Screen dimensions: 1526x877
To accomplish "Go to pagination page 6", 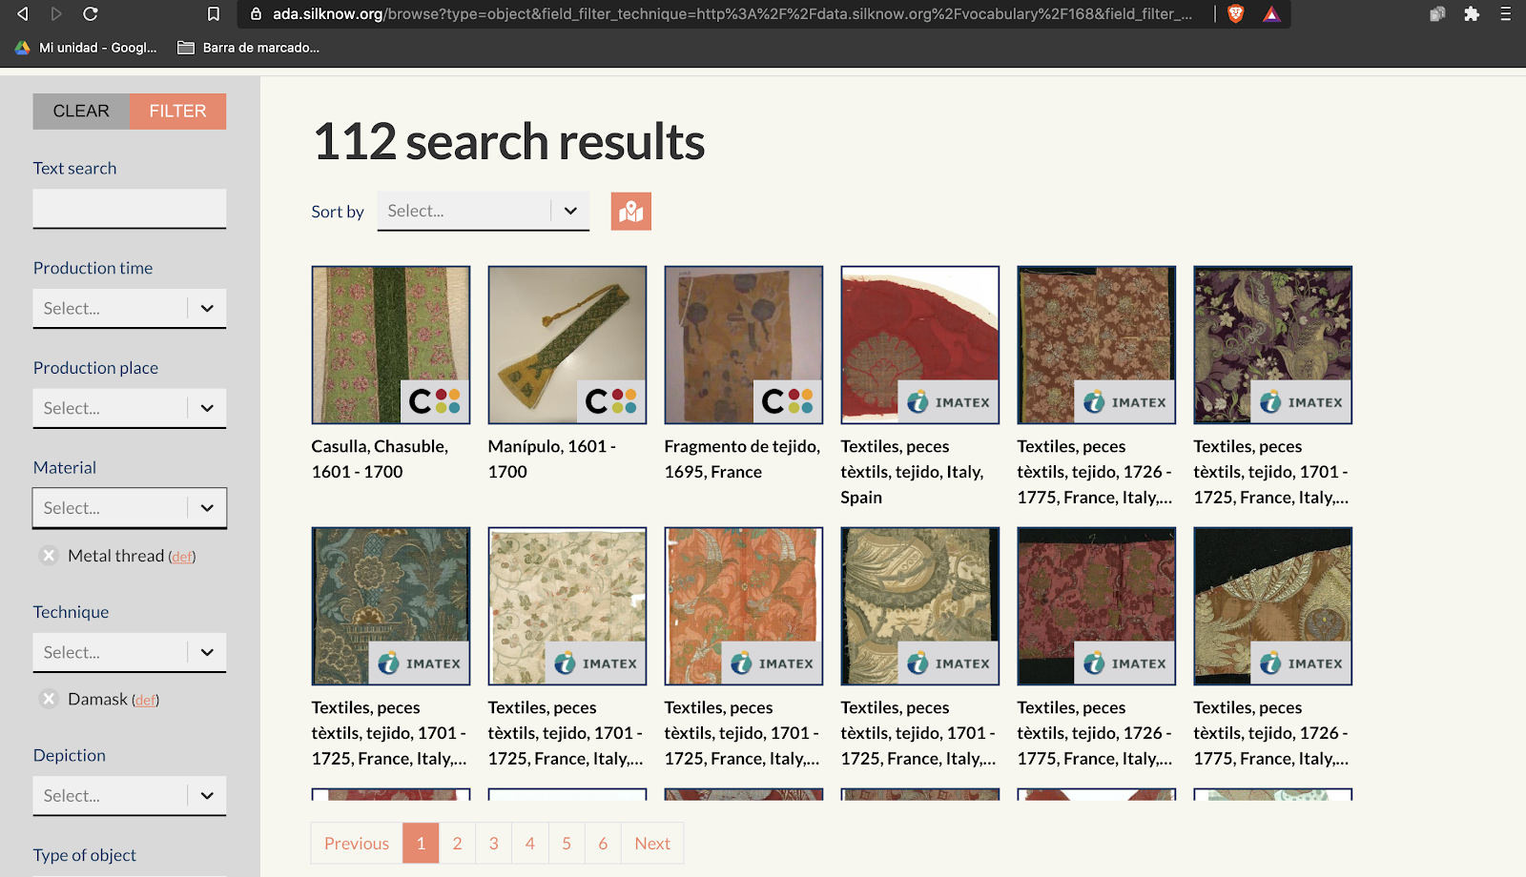I will click(603, 843).
